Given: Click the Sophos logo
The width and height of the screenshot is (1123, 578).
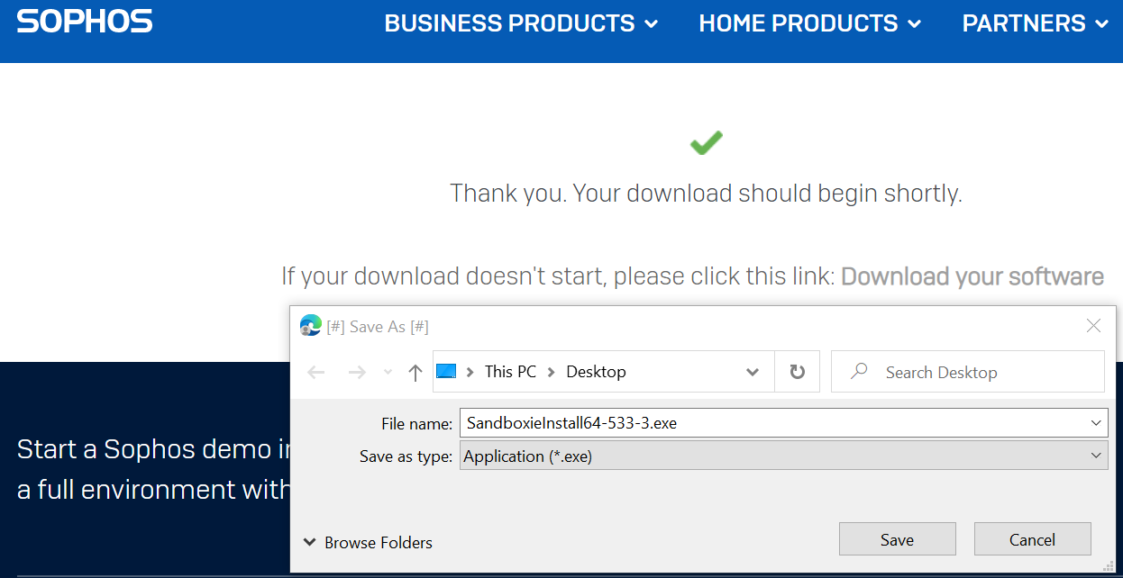Looking at the screenshot, I should pos(85,22).
